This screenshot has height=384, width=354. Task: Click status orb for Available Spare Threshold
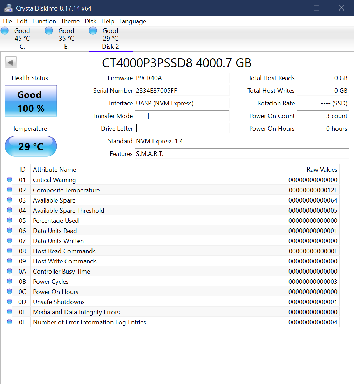[9, 210]
